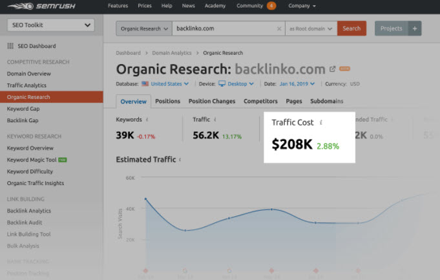Switch to the Competitors tab
The image size is (440, 280).
pyautogui.click(x=260, y=101)
